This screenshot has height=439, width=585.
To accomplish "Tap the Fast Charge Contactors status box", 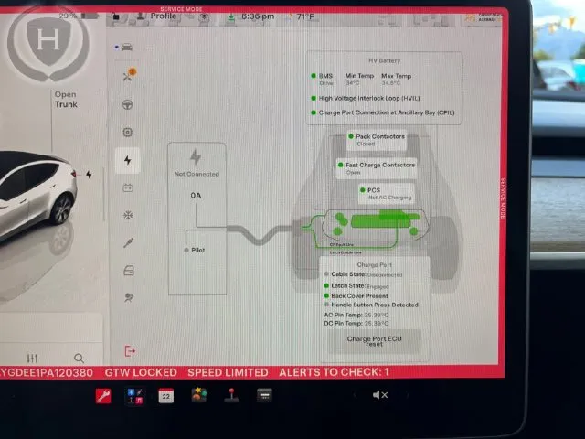I will tap(376, 168).
